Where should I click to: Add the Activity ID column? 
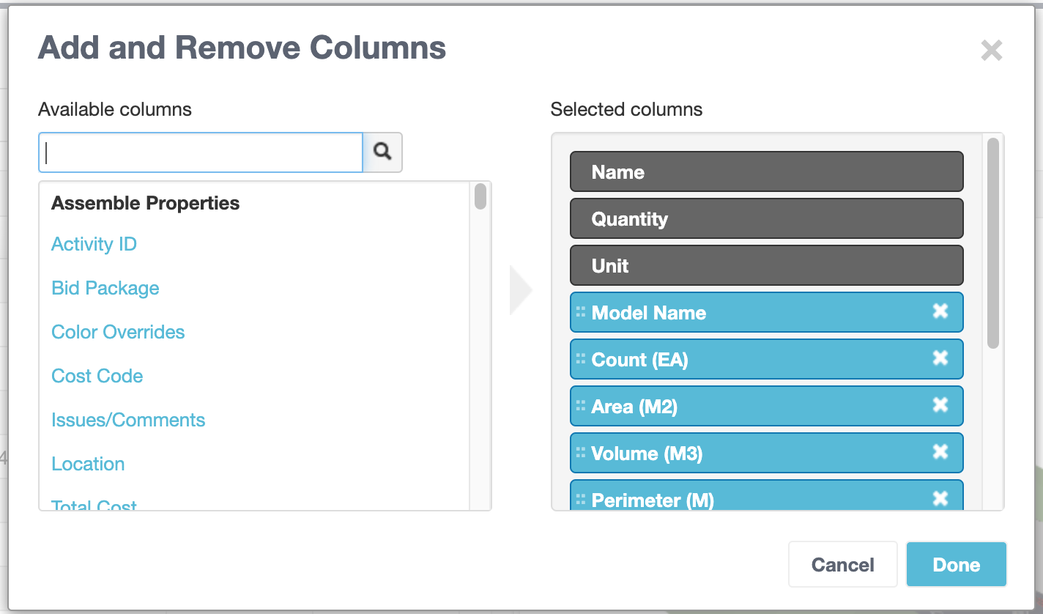[x=94, y=244]
